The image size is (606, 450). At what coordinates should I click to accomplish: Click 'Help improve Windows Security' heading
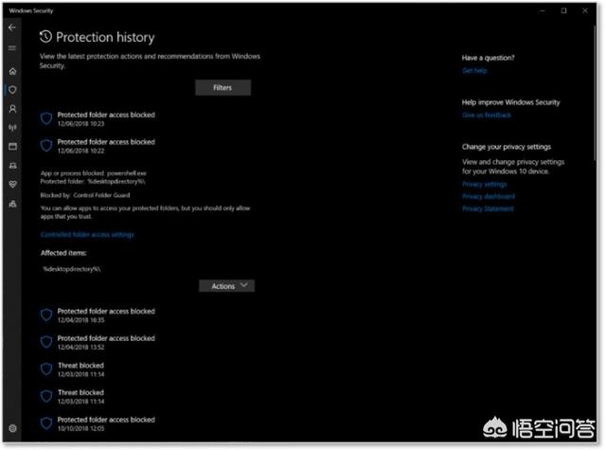[511, 102]
